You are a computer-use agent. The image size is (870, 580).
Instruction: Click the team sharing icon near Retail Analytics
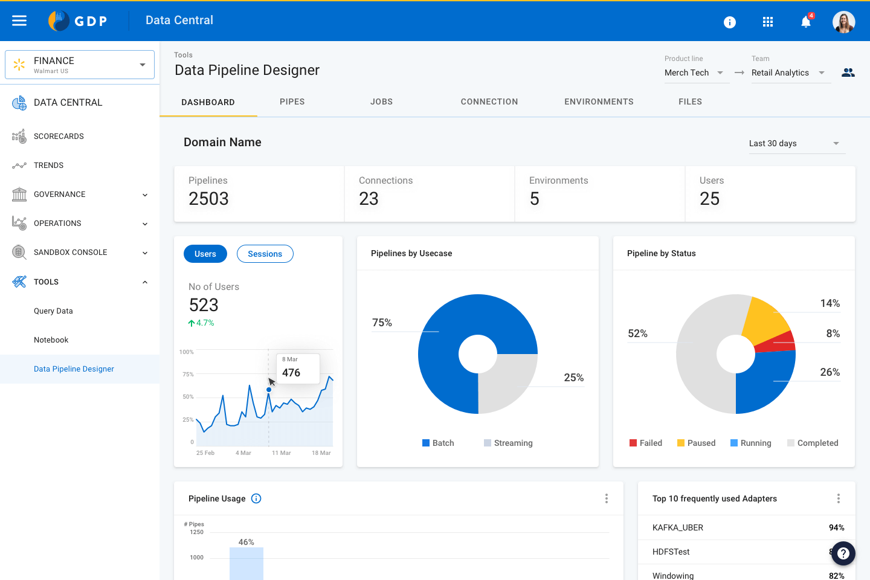(x=848, y=72)
